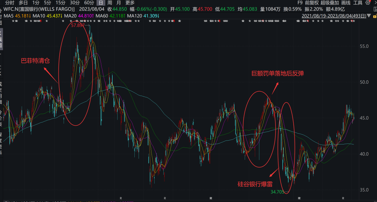This screenshot has width=377, height=202.
Task: Click the amplitude value 振2.20%
Action: [x=313, y=9]
